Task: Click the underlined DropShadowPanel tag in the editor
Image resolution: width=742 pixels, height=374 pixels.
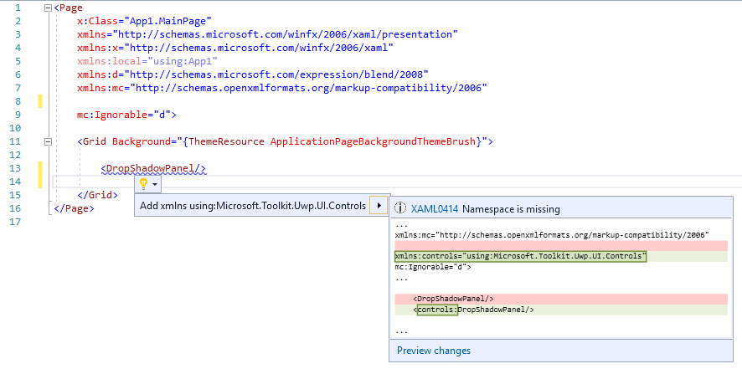Action: [153, 168]
